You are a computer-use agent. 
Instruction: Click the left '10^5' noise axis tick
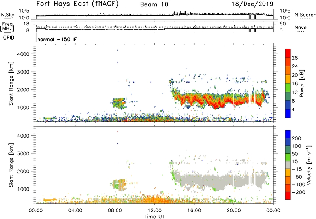tap(24, 11)
